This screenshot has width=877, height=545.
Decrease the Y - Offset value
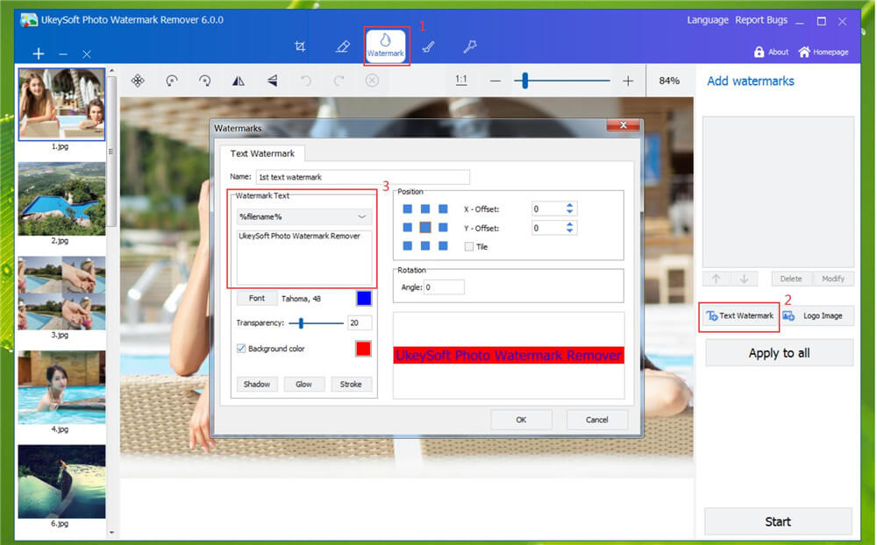pyautogui.click(x=570, y=231)
